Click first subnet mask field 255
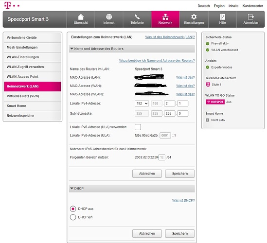The height and width of the screenshot is (243, 267). click(142, 114)
